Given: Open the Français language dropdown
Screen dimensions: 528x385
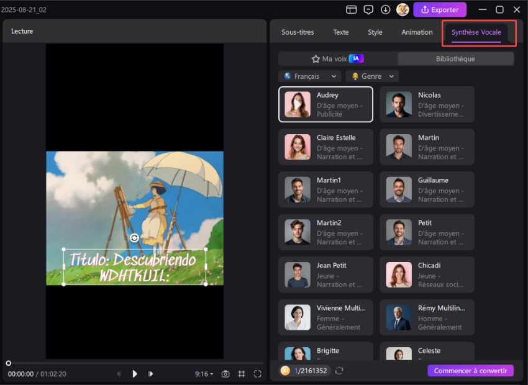Looking at the screenshot, I should point(309,76).
